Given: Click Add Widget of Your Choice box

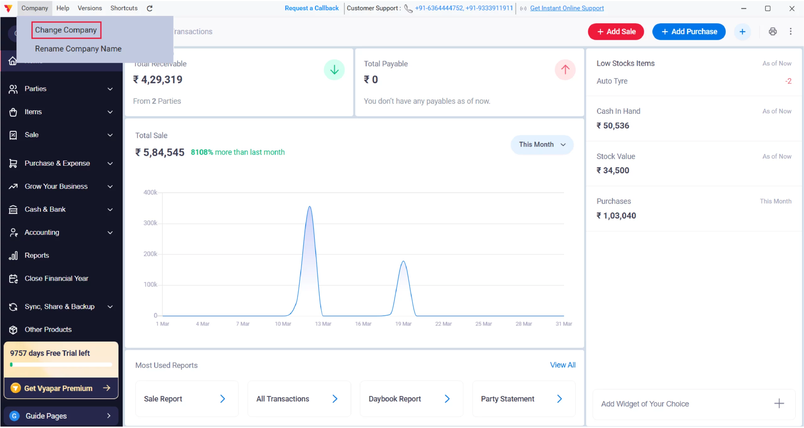Looking at the screenshot, I should (694, 404).
